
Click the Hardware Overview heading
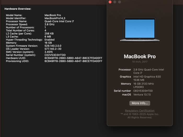click(x=18, y=9)
